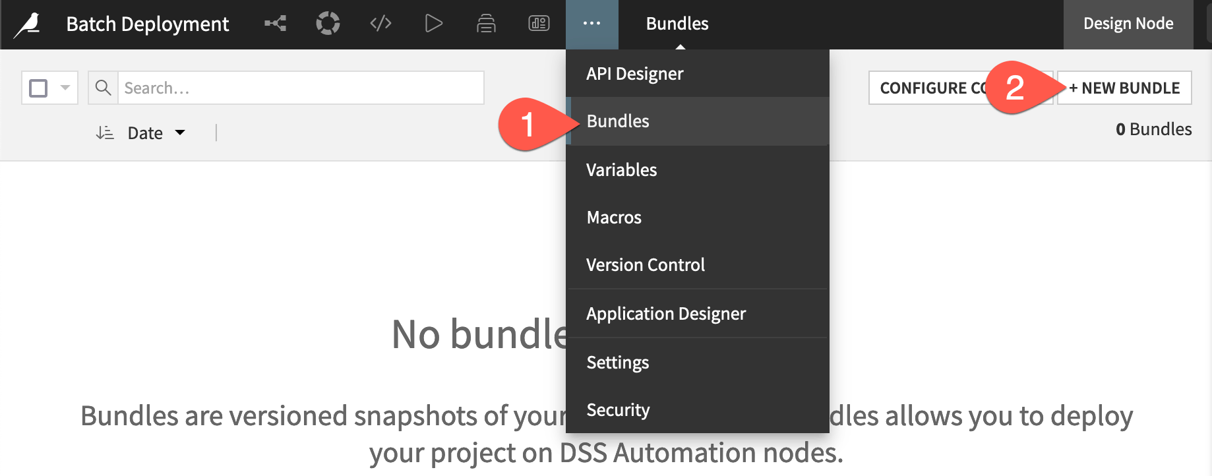The width and height of the screenshot is (1212, 476).
Task: Focus the Search input field
Action: (x=301, y=88)
